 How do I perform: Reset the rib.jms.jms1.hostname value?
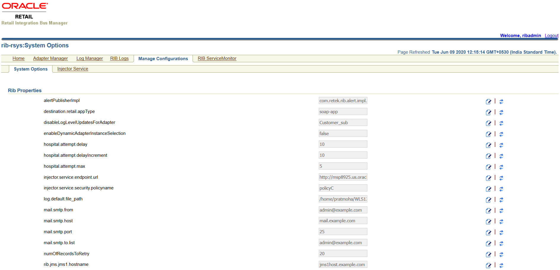[501, 266]
